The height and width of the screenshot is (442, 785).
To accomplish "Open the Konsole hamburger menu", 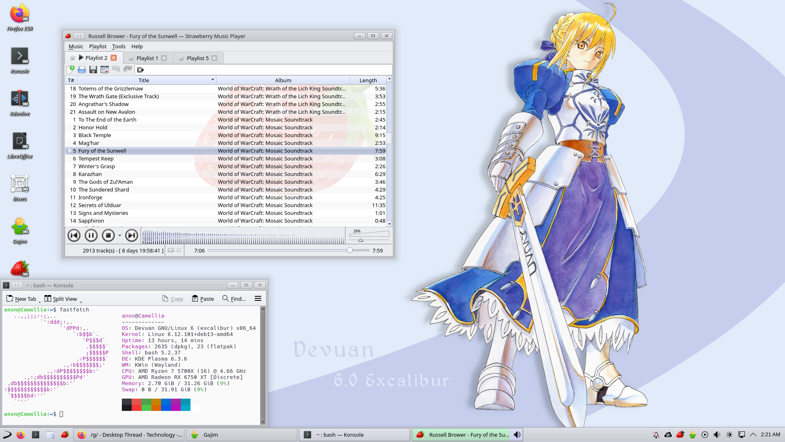I will (258, 299).
